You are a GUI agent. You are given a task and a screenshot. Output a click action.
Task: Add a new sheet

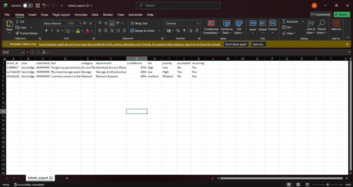(x=67, y=178)
